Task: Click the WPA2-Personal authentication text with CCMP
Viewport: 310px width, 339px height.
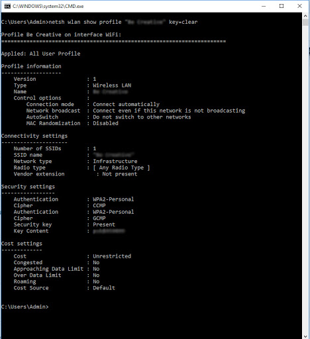Action: coord(113,199)
